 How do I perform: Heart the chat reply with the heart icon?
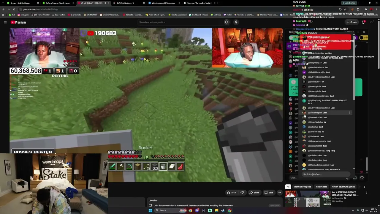tap(362, 178)
